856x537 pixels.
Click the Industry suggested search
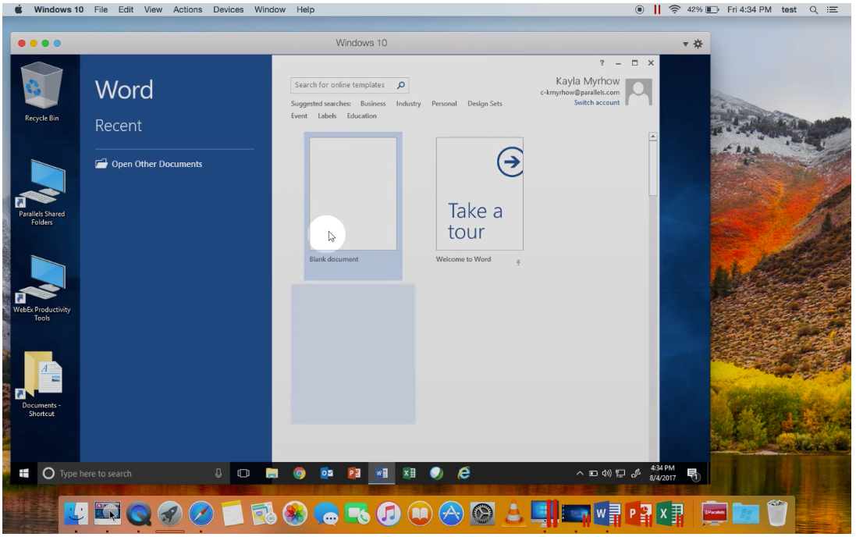408,104
